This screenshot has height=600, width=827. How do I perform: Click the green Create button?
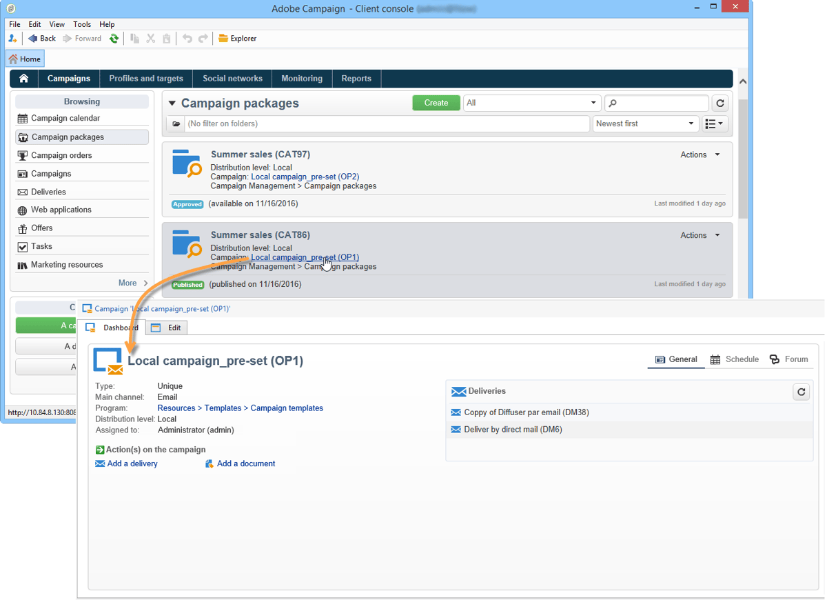[x=436, y=103]
